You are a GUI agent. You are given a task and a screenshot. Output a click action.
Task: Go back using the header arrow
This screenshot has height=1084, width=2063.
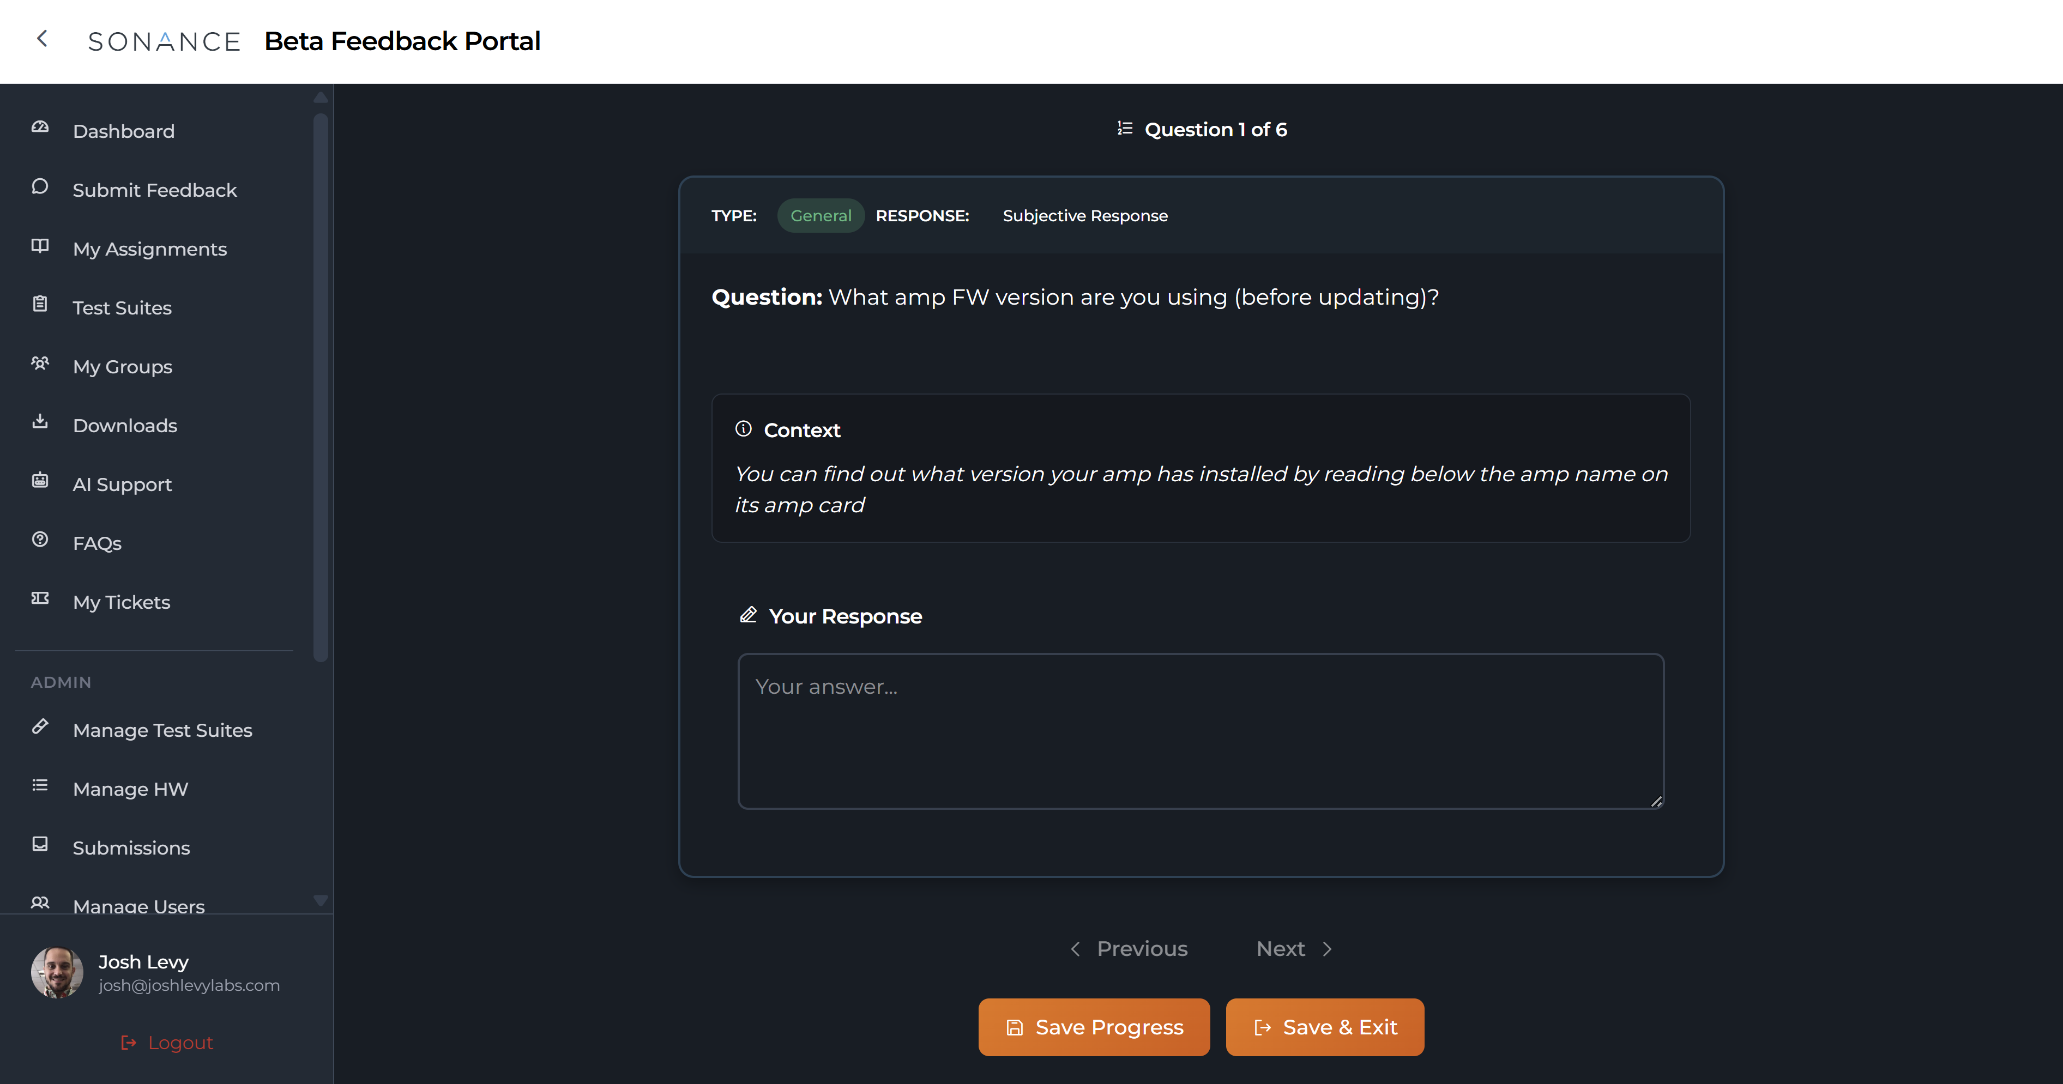pos(43,39)
